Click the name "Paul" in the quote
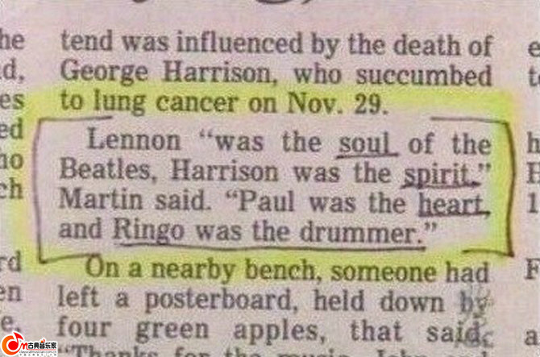 265,201
